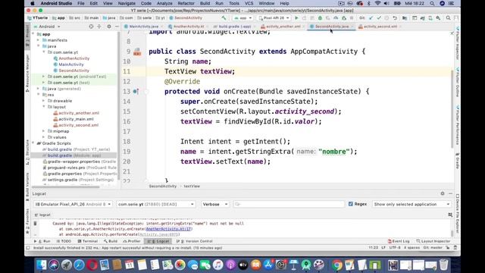Viewport: 485px width, 273px height.
Task: Click the locate target icon in Project panel
Action: pyautogui.click(x=91, y=27)
